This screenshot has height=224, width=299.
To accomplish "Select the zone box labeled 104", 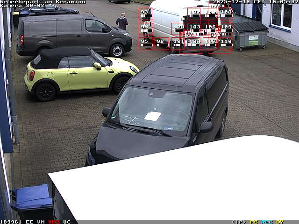I will 194,43.
